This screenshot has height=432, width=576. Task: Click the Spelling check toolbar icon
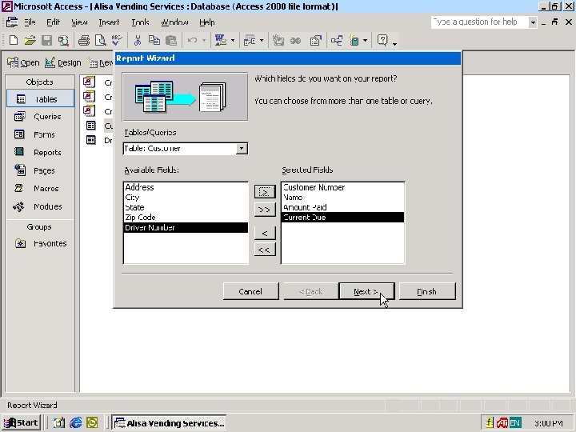[117, 40]
